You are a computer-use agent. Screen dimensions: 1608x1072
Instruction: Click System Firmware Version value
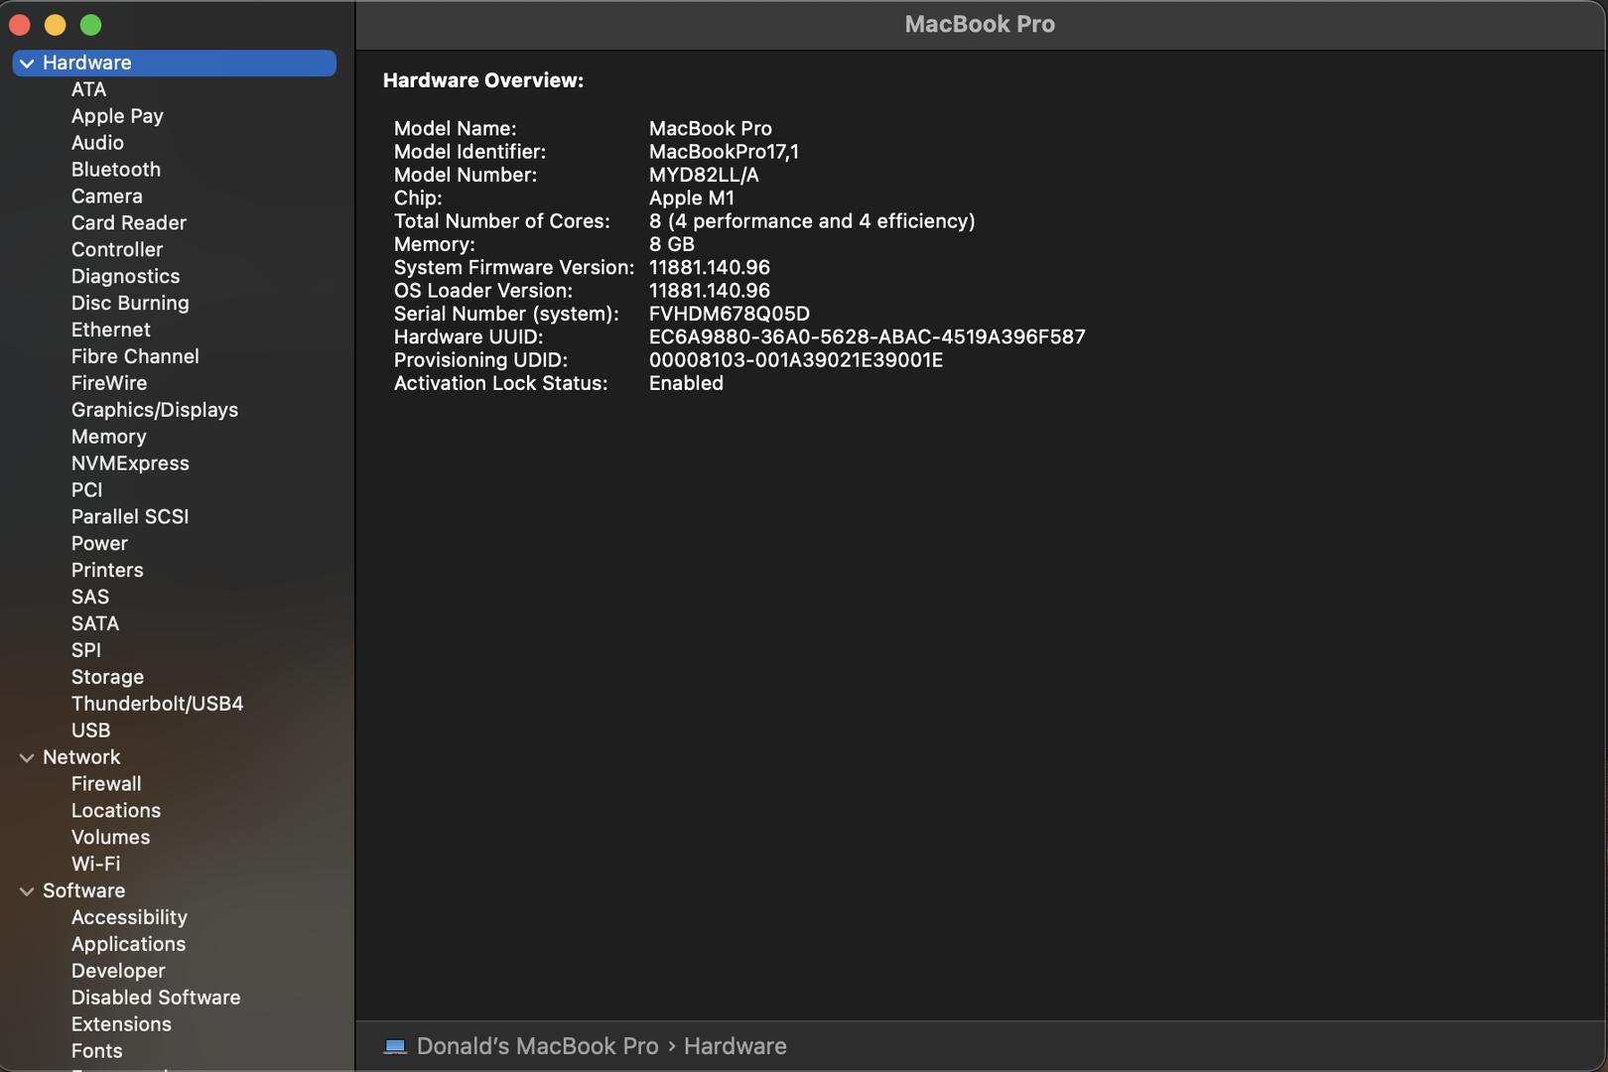click(710, 268)
